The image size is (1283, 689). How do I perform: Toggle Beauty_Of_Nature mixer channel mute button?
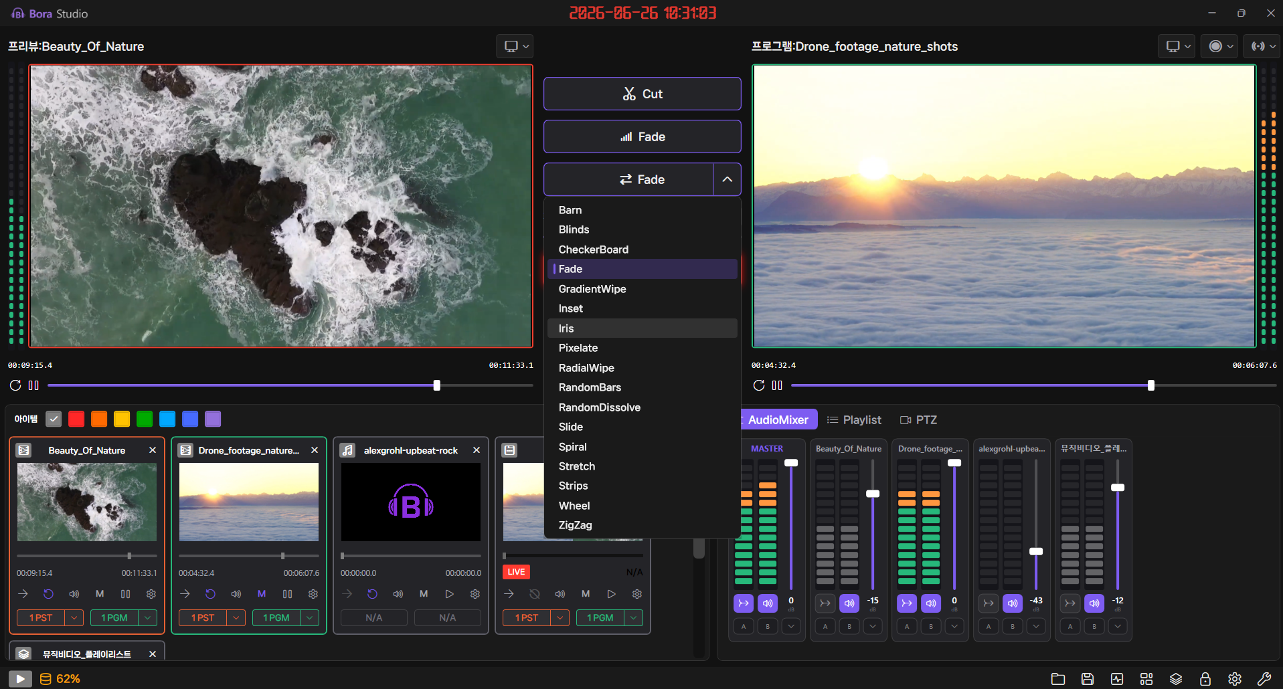(849, 603)
